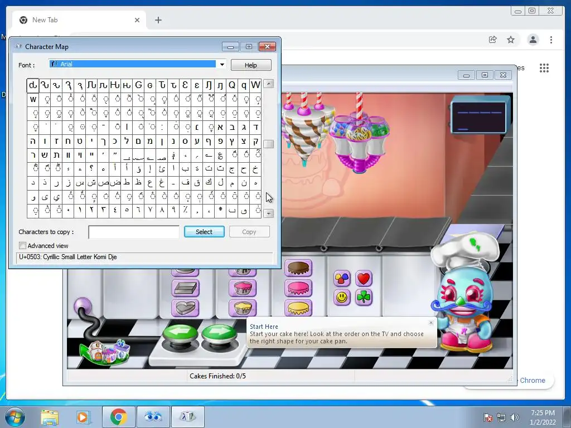Open a new Chrome tab with plus

point(158,20)
